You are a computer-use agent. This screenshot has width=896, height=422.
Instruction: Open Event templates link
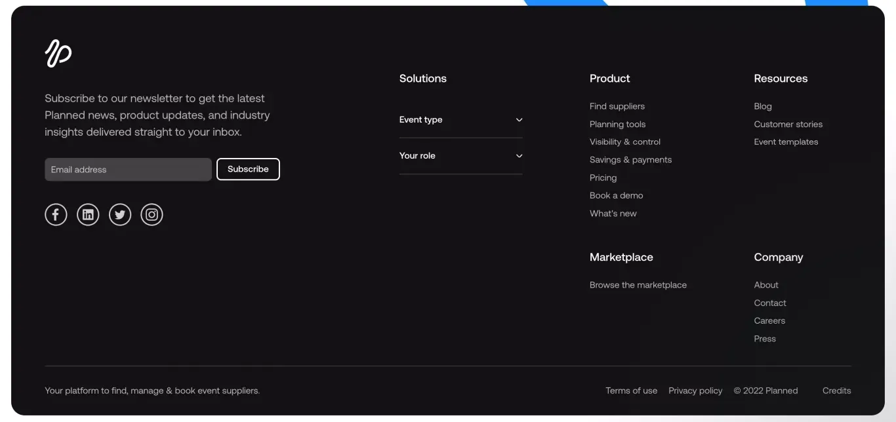[786, 142]
